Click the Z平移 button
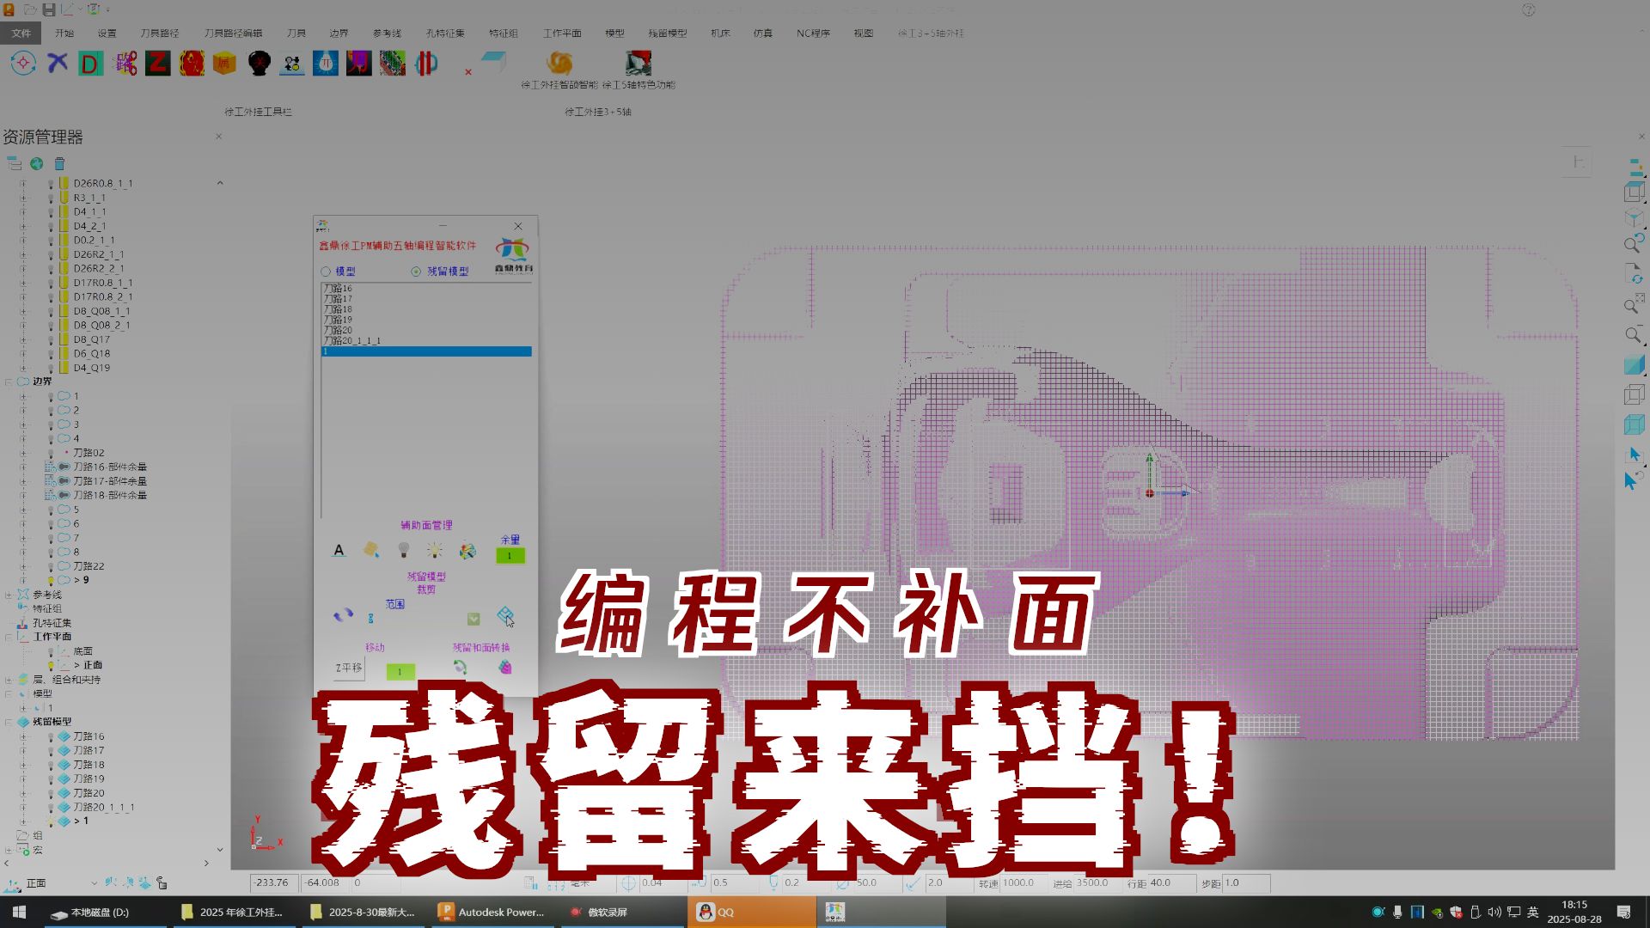The image size is (1650, 928). tap(349, 668)
